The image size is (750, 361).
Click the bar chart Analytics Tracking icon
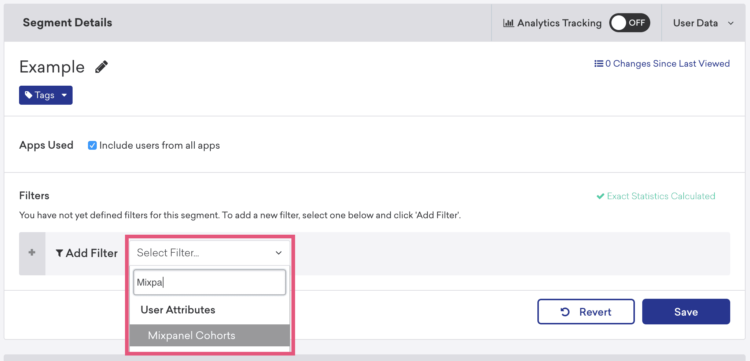click(x=508, y=23)
